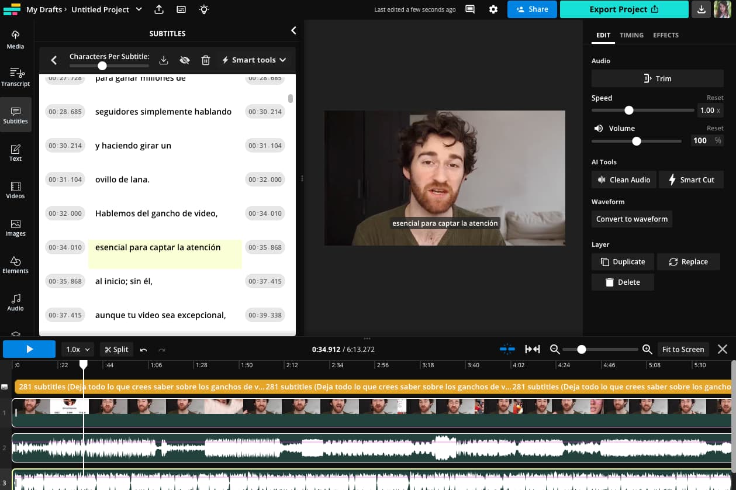This screenshot has width=736, height=490.
Task: Click Convert to waveform button
Action: pos(632,219)
